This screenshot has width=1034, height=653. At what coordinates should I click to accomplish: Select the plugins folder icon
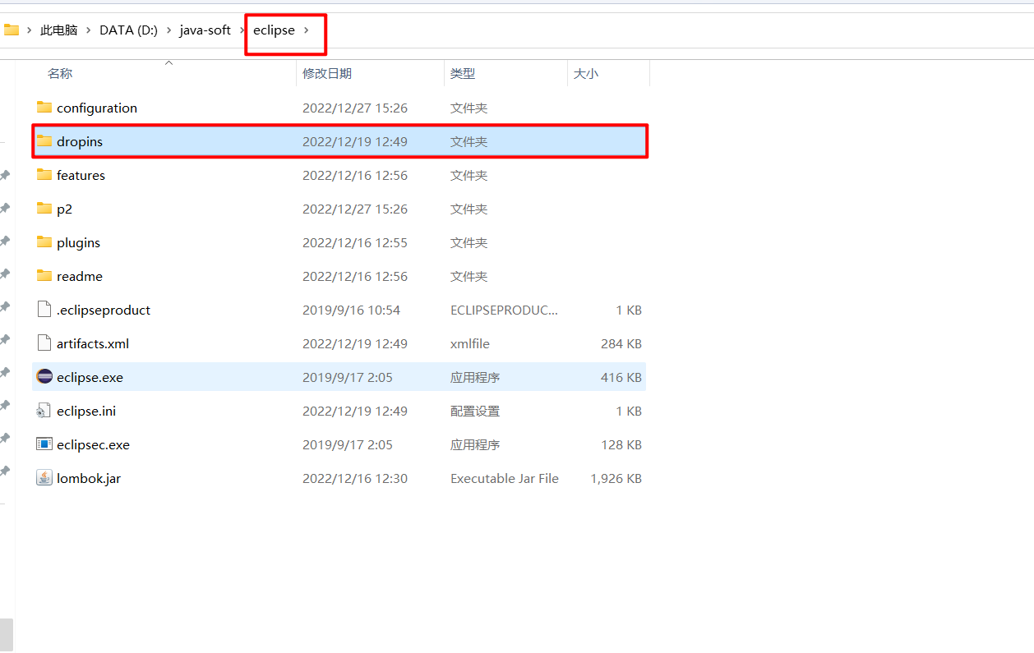(x=44, y=242)
